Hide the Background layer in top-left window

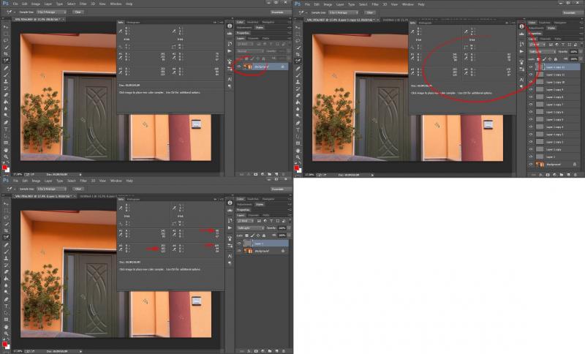pos(239,67)
